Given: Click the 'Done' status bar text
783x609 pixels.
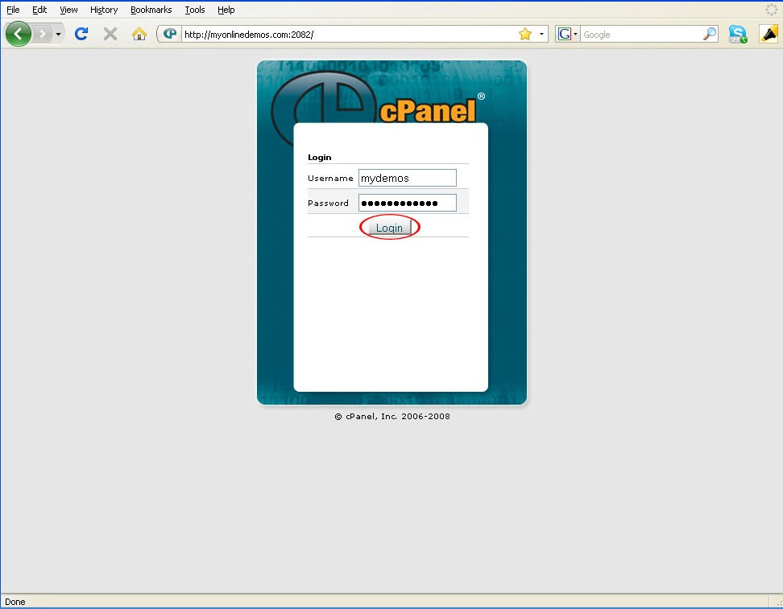Looking at the screenshot, I should pos(15,602).
